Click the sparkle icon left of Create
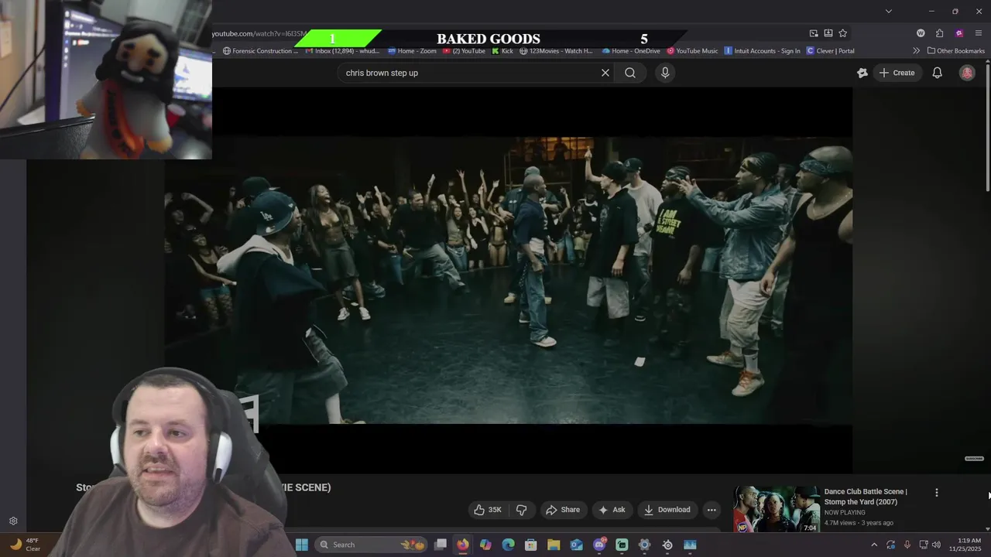Image resolution: width=991 pixels, height=557 pixels. (x=862, y=73)
